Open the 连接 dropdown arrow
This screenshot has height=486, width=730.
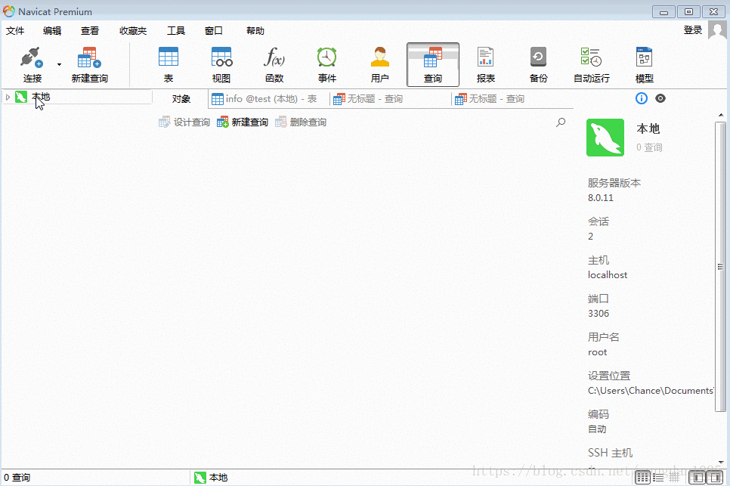(57, 64)
